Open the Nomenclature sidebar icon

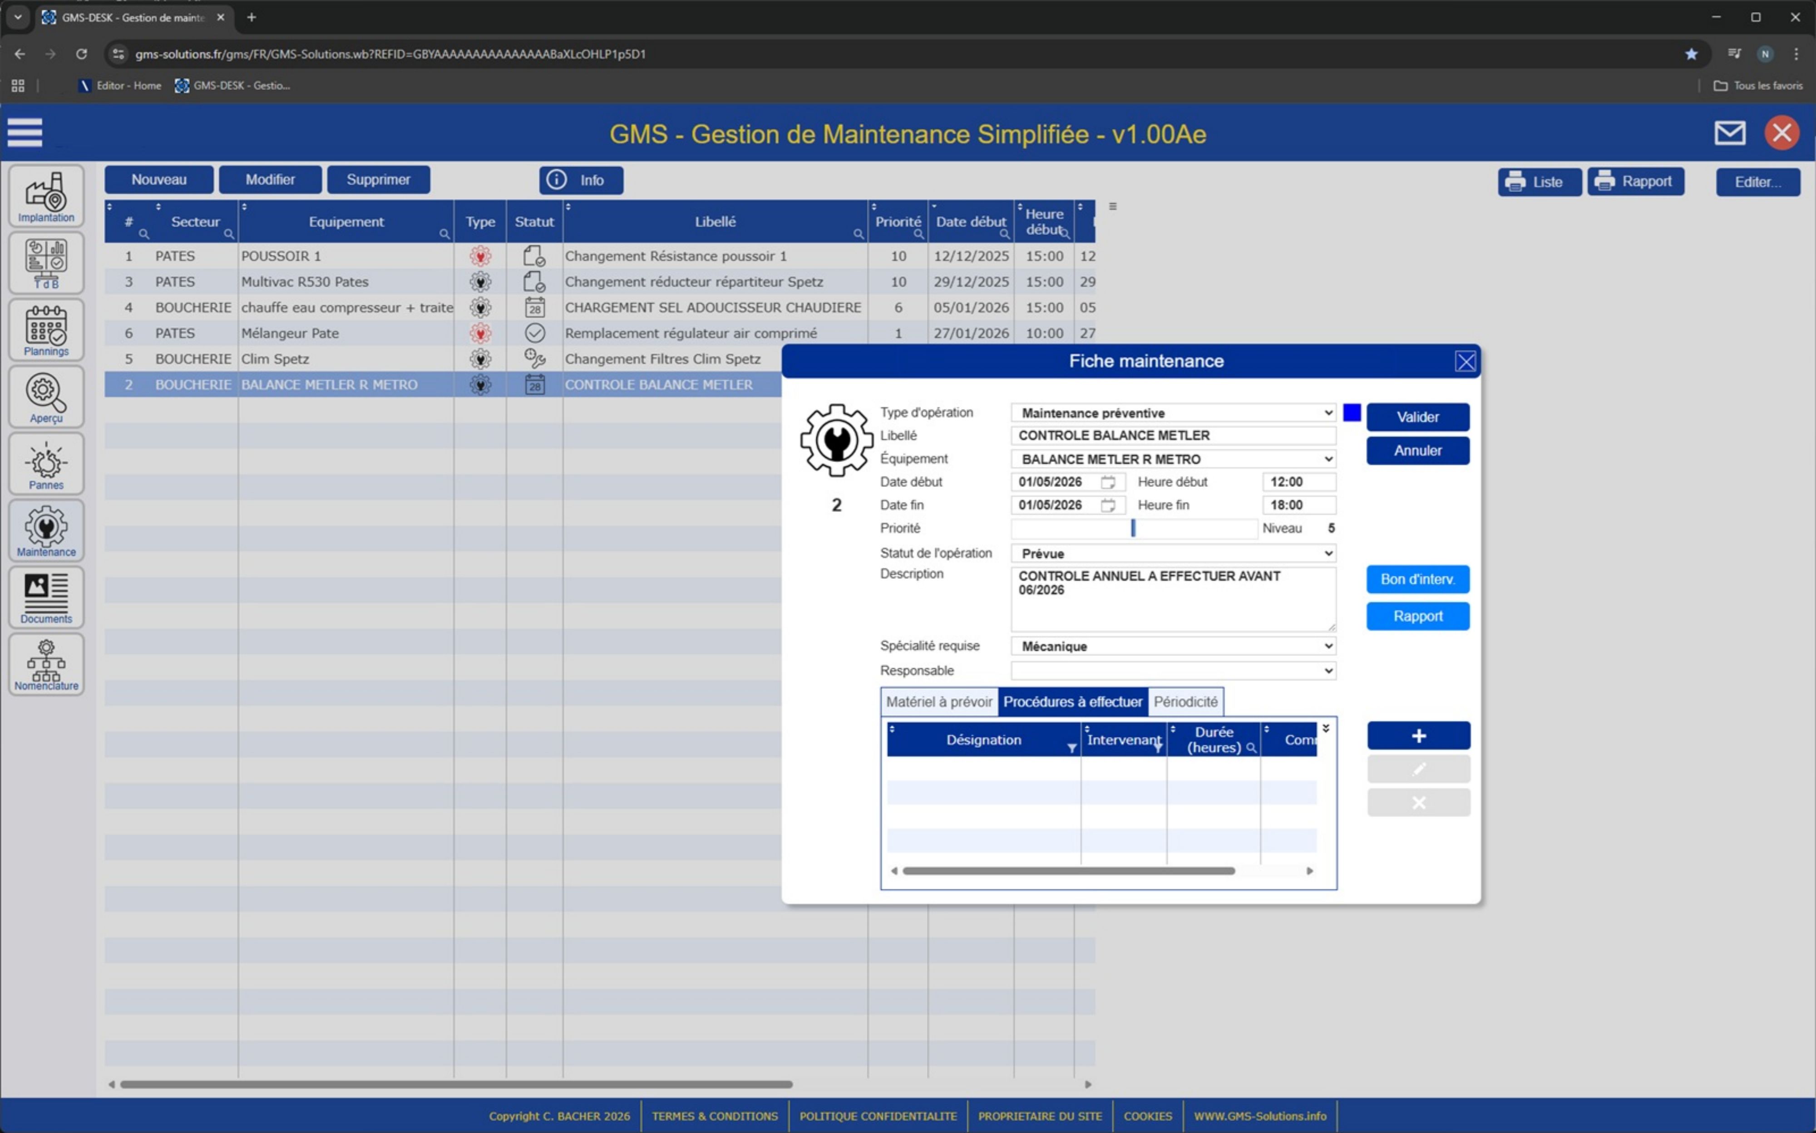coord(46,664)
